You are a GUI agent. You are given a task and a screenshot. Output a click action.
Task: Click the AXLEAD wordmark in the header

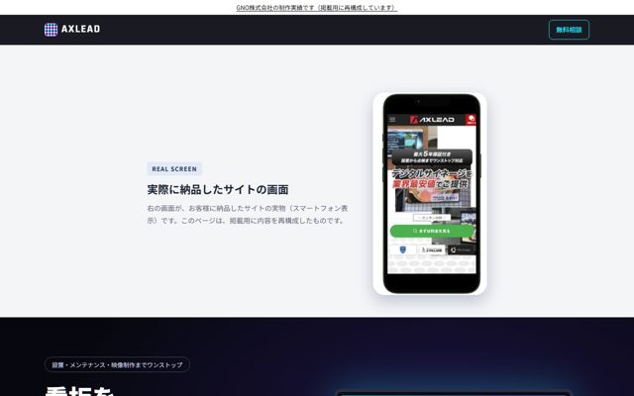tap(80, 29)
